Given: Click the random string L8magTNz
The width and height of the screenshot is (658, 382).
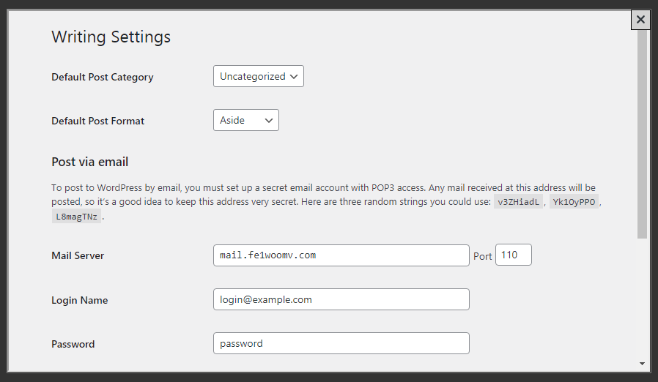Looking at the screenshot, I should pyautogui.click(x=76, y=217).
